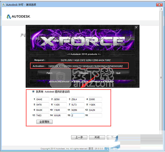Click the 隐私 privacy link in the footer
This screenshot has width=165, height=152.
(x=107, y=148)
